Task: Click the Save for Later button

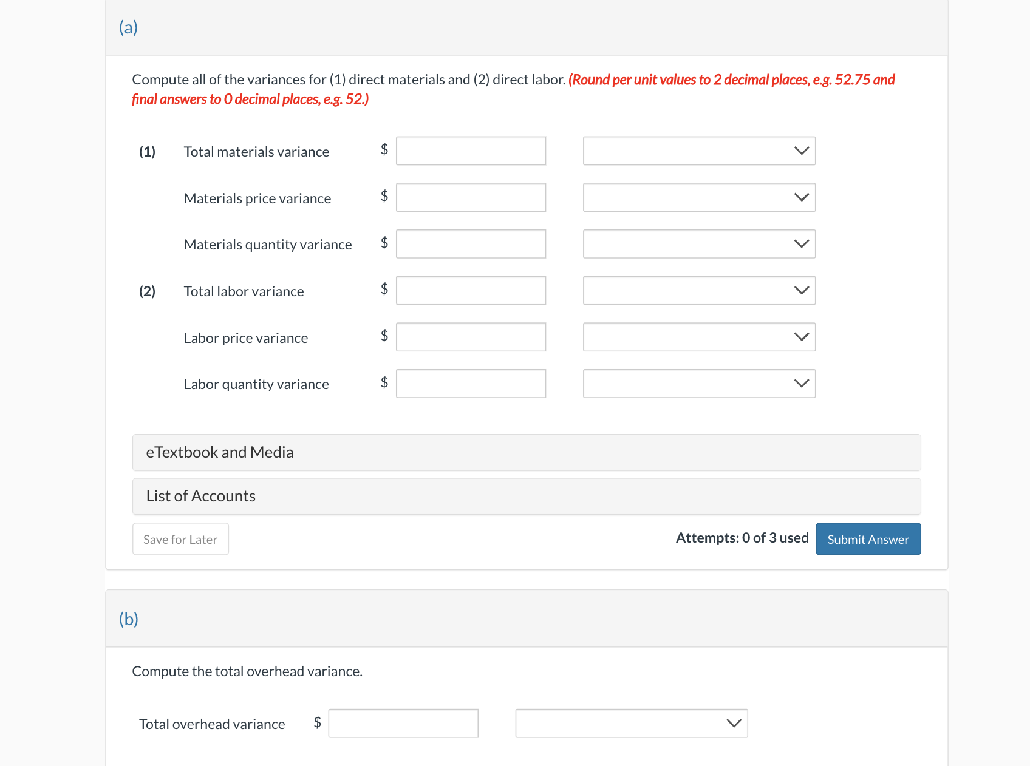Action: click(180, 539)
